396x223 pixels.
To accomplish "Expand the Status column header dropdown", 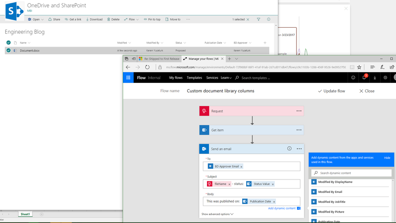I will pos(185,43).
